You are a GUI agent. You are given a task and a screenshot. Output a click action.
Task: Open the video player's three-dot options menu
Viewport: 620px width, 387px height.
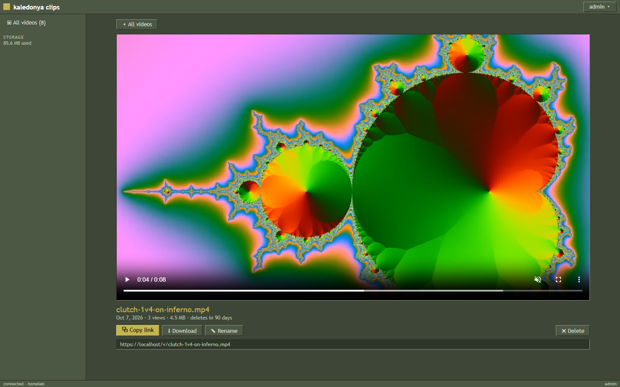579,279
